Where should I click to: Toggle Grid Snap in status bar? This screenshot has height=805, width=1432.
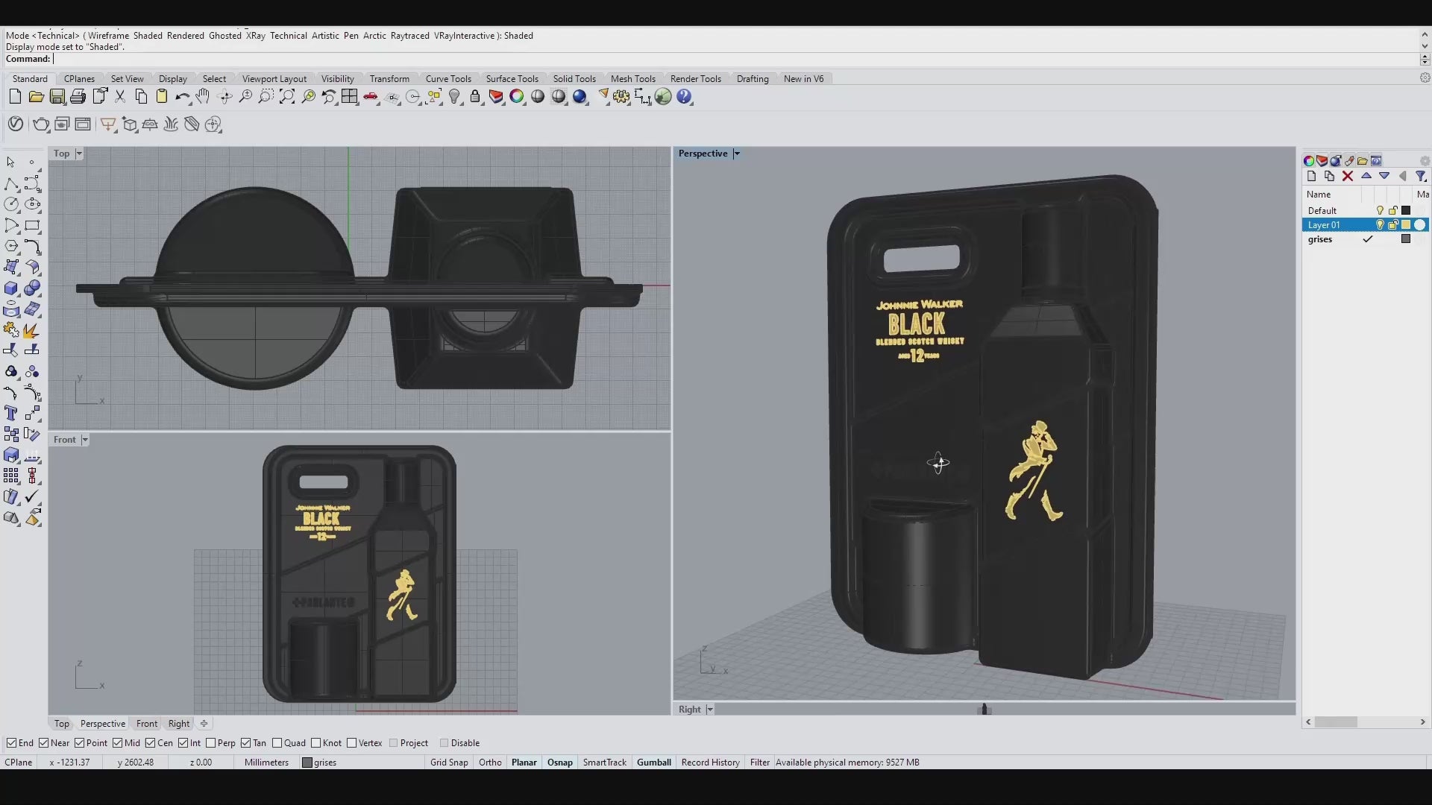tap(449, 763)
